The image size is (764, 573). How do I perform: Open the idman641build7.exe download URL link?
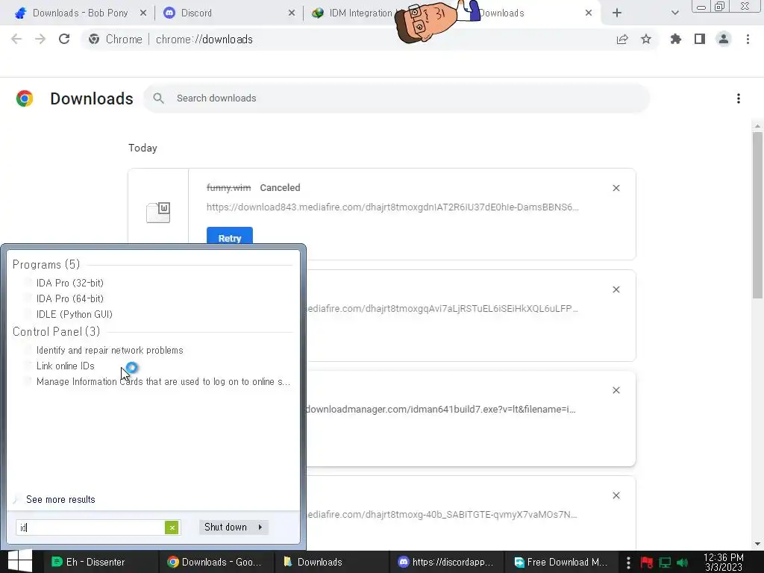coord(441,410)
